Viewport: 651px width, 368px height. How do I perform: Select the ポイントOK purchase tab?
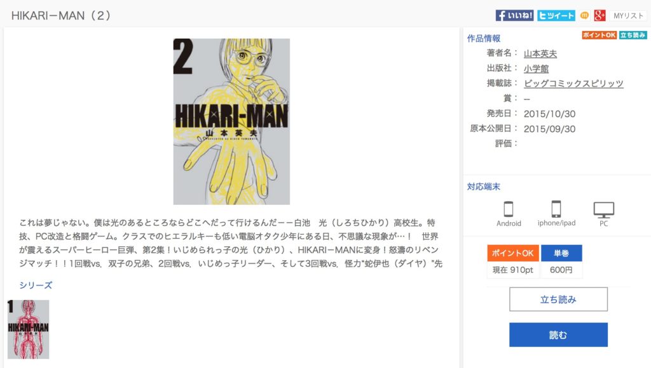click(x=513, y=253)
